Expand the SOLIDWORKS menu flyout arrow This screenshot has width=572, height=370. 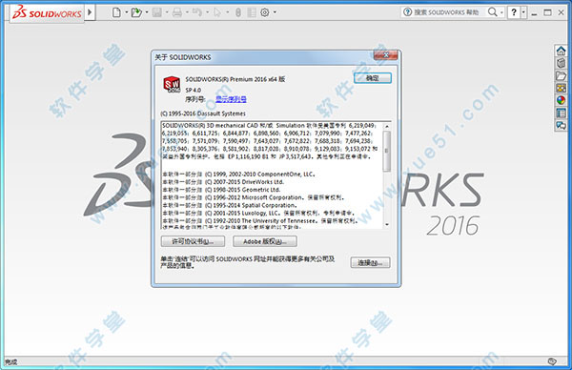pyautogui.click(x=90, y=12)
